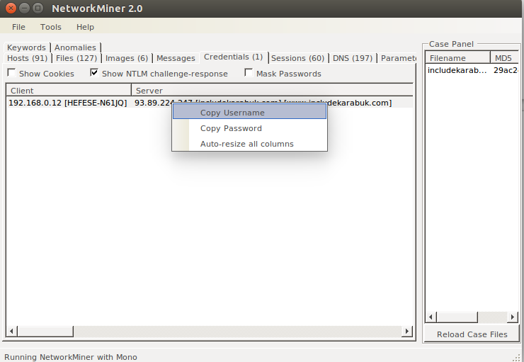Uncheck Show NTLM challenge-response
Image resolution: width=524 pixels, height=362 pixels.
pos(94,72)
